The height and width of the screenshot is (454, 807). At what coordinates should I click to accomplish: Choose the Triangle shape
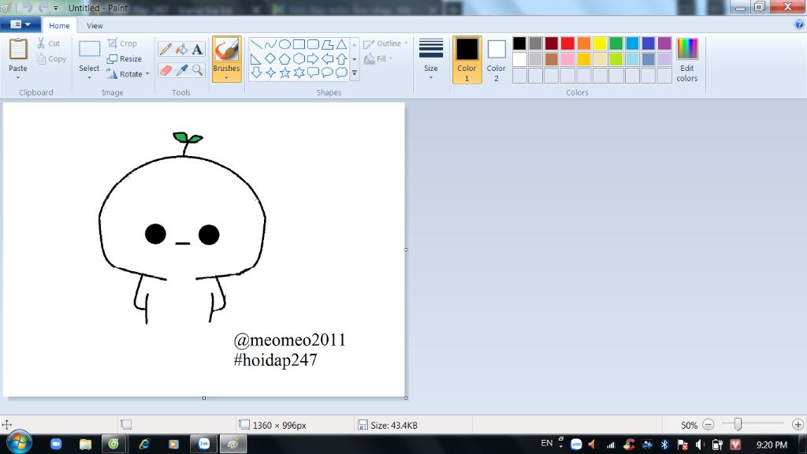click(341, 45)
